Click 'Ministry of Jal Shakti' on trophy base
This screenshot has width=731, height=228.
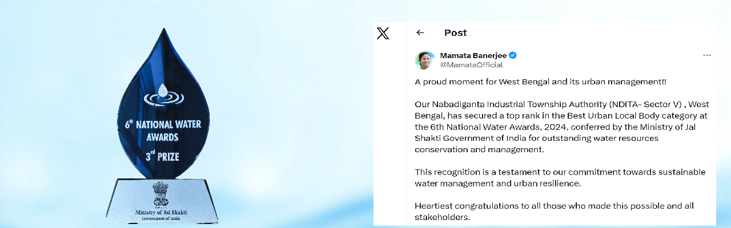(161, 213)
